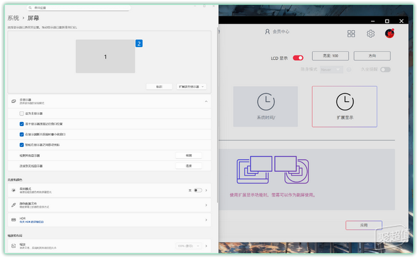Click the 方向 orientation button
This screenshot has width=418, height=258.
pyautogui.click(x=372, y=56)
